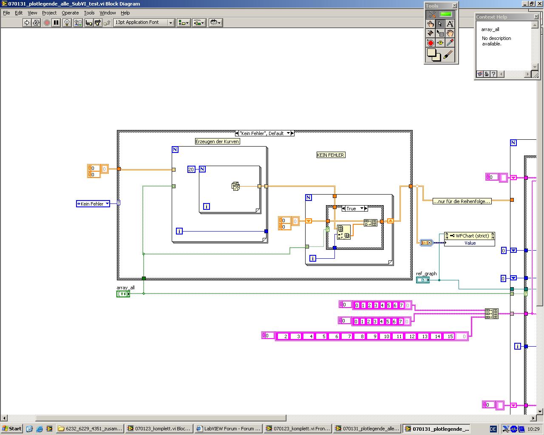Switch to 070123_komplett.vi Block taskbar window

point(159,429)
